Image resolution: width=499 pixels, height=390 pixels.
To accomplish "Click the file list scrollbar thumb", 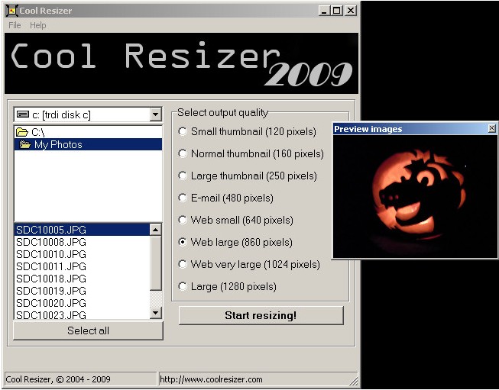I will coord(156,263).
